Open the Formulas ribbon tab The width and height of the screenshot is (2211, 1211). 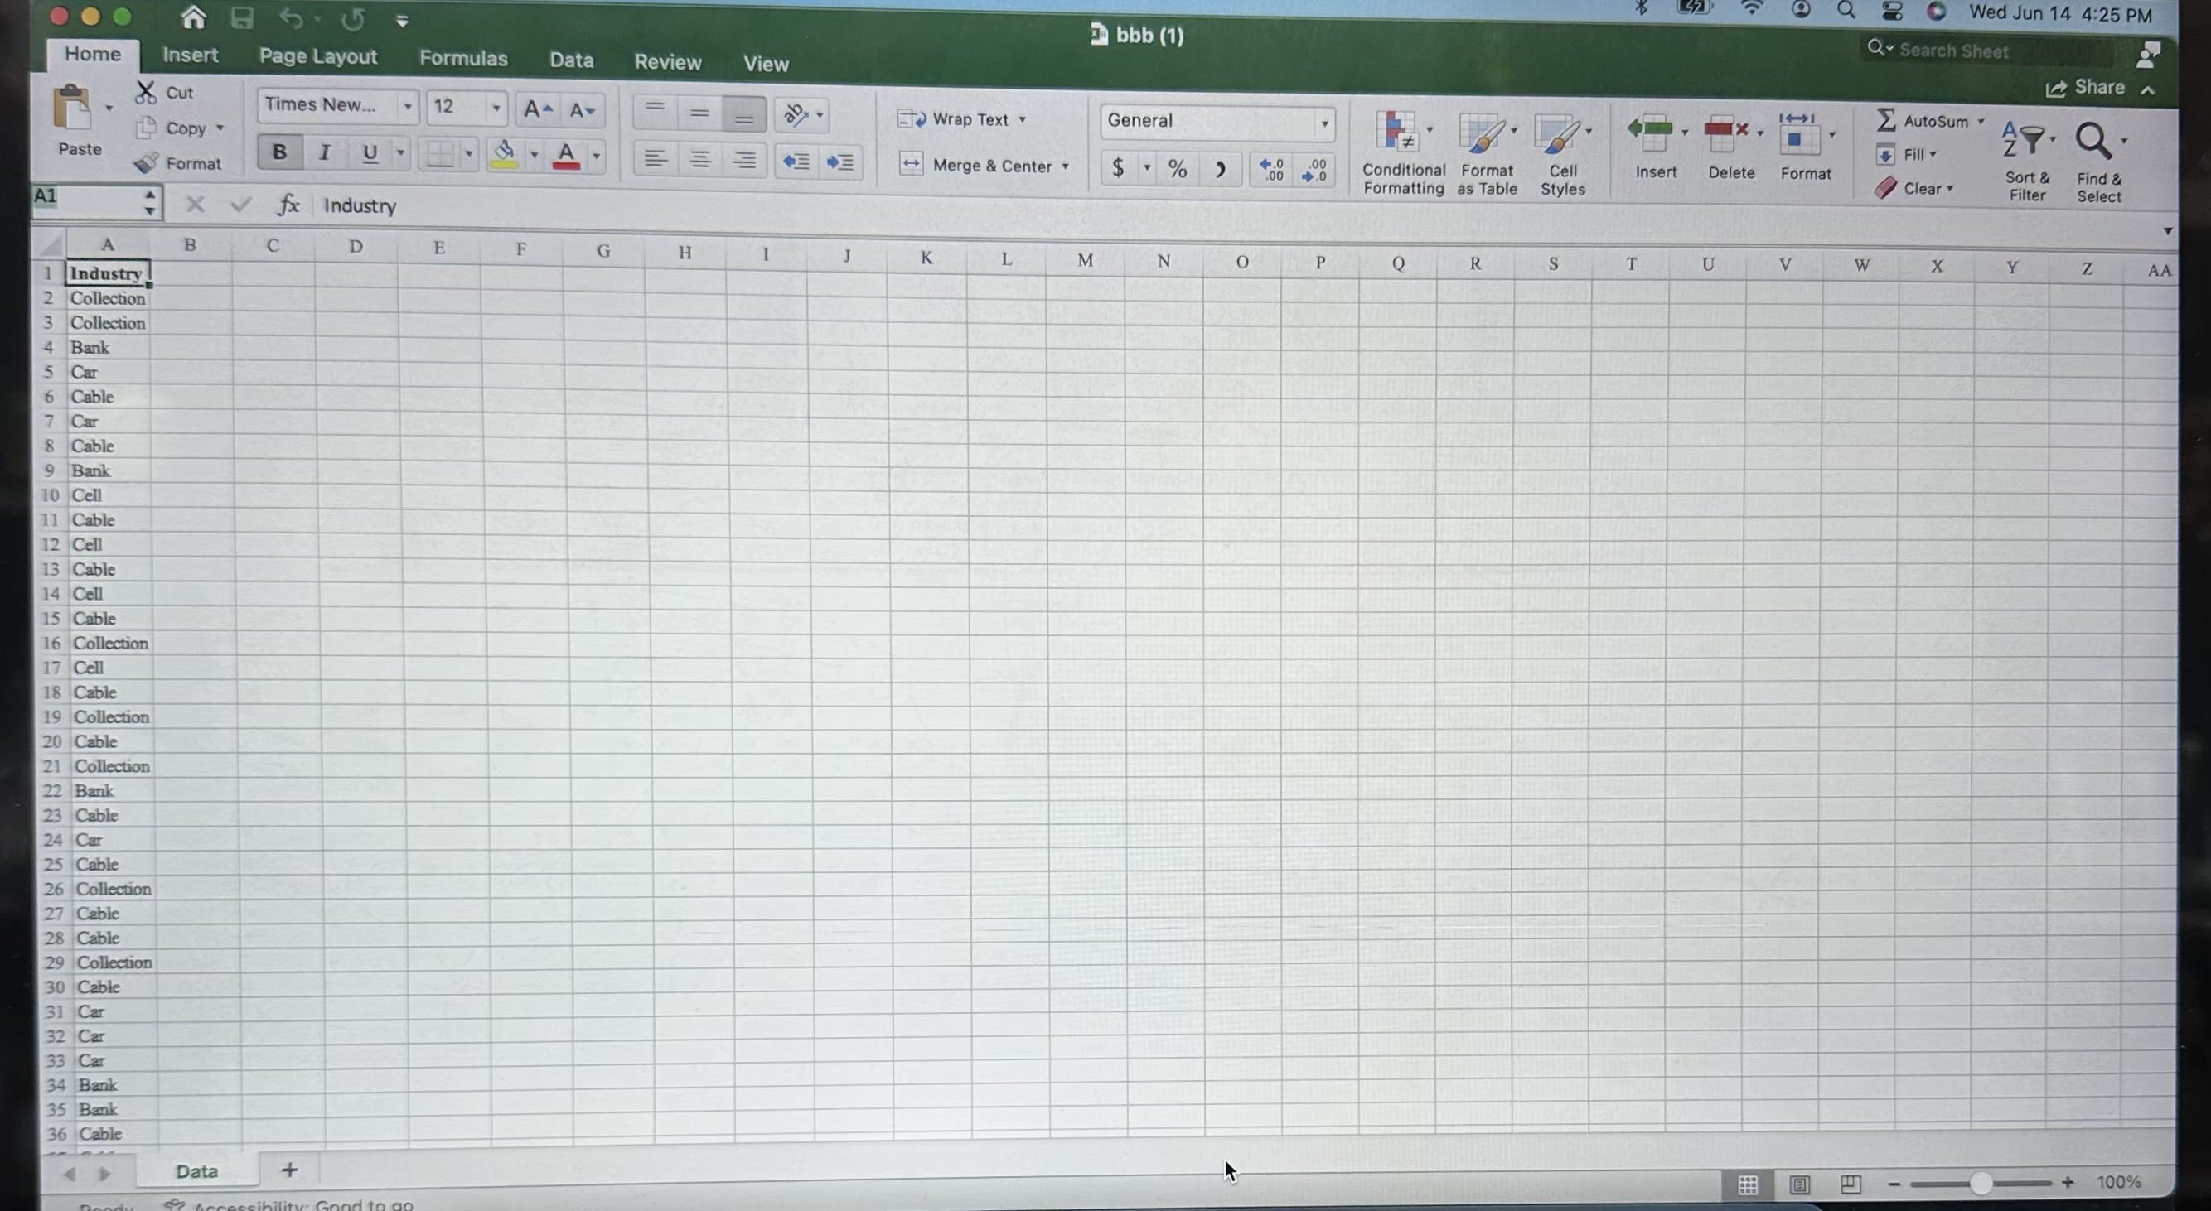click(x=462, y=58)
